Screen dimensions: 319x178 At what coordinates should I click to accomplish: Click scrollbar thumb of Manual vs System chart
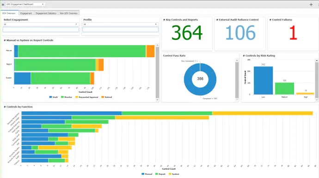pyautogui.click(x=157, y=72)
